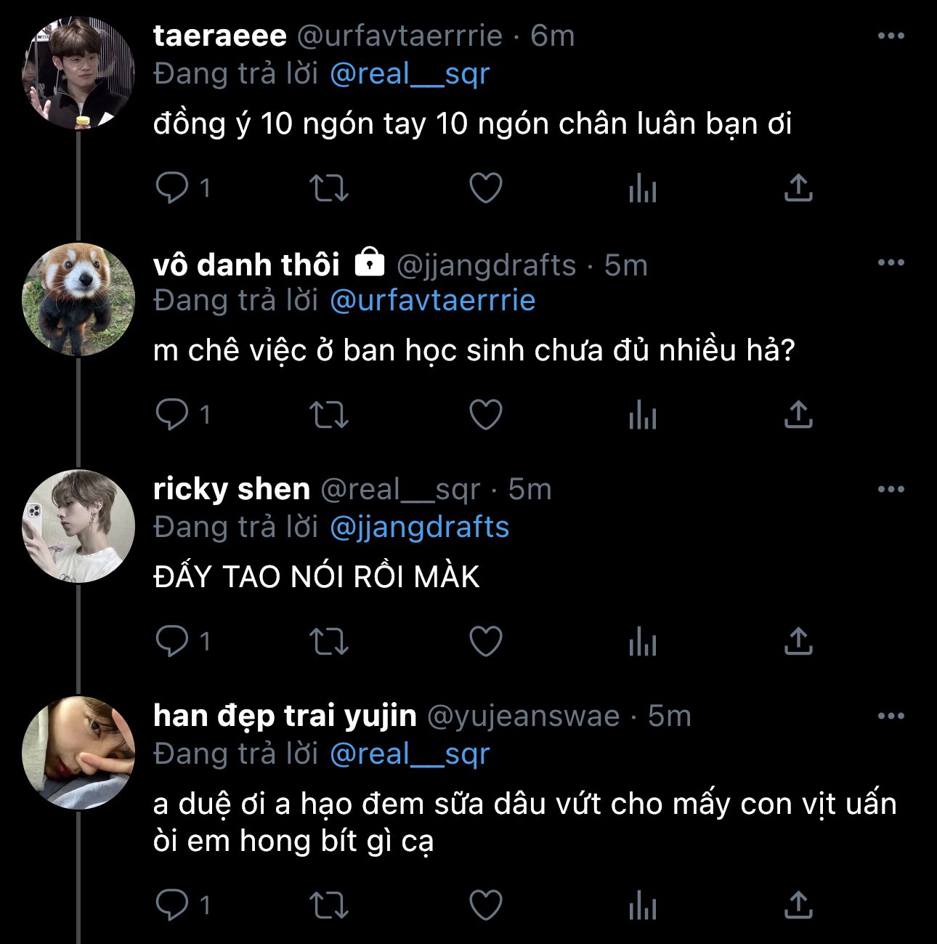Image resolution: width=937 pixels, height=944 pixels.
Task: Share ricky shen's tweet
Action: coord(798,642)
